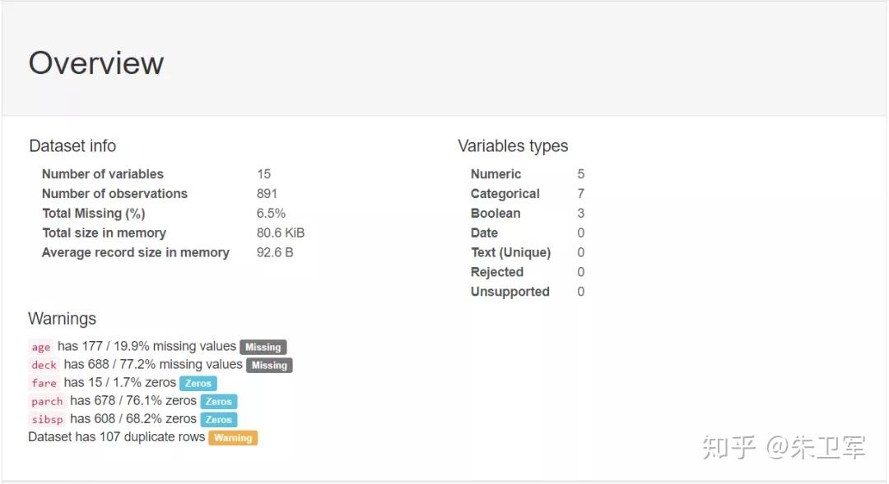Click the Zeros badge beside fare
The image size is (889, 484).
tap(198, 383)
